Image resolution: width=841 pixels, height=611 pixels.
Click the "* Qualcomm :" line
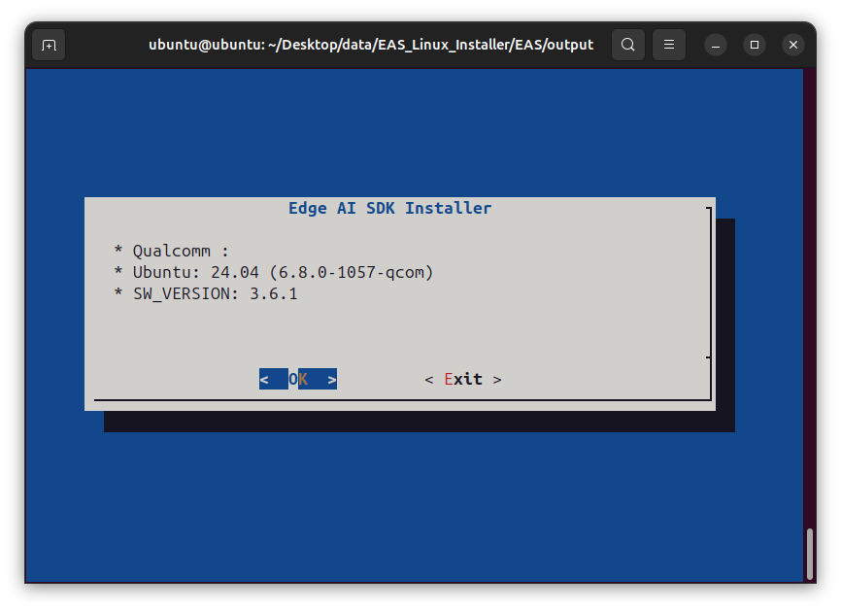click(x=172, y=251)
